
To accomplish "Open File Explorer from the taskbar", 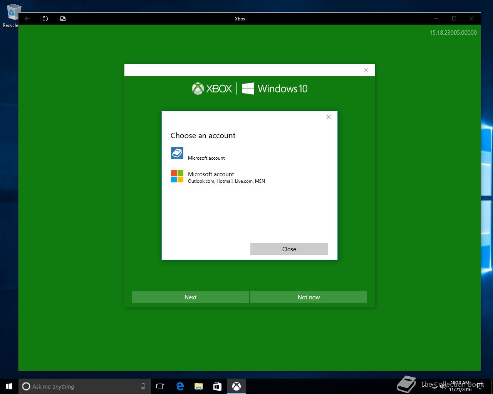I will coord(198,386).
